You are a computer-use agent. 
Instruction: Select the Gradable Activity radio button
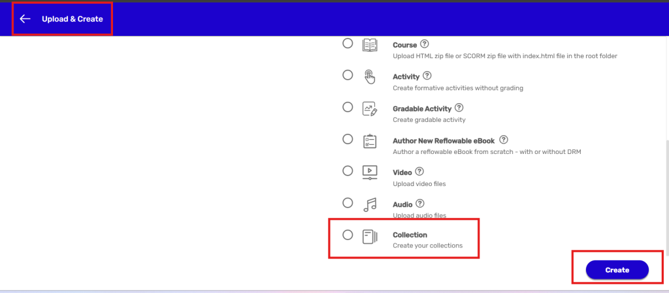348,107
